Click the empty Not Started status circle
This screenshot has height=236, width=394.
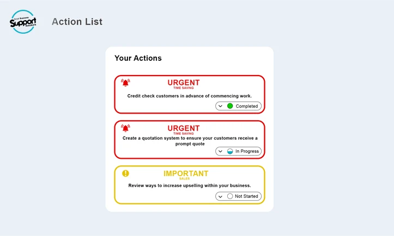[230, 196]
